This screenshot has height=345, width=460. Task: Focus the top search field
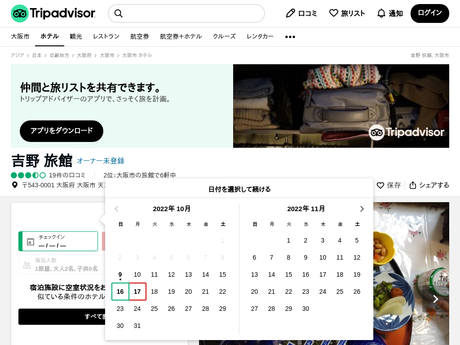click(x=186, y=13)
